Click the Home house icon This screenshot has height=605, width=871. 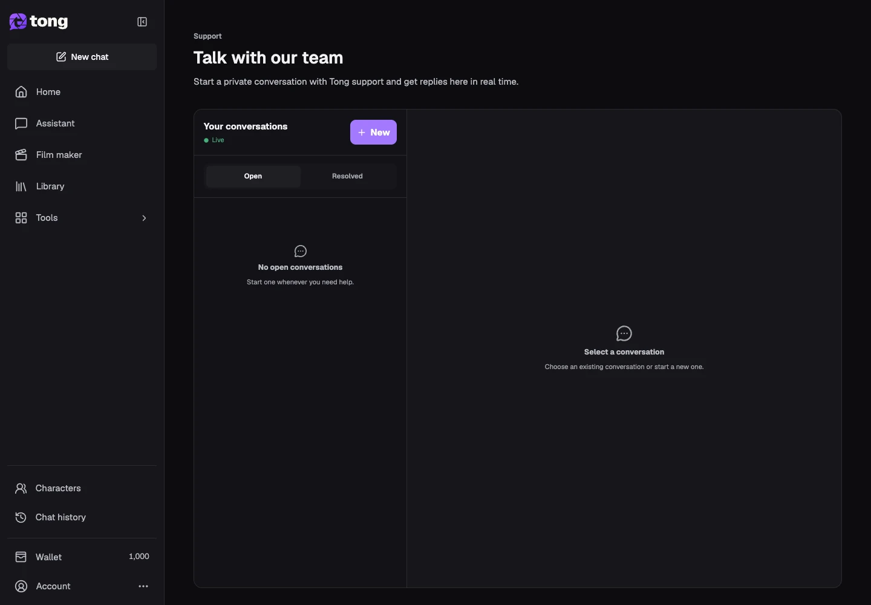tap(21, 92)
